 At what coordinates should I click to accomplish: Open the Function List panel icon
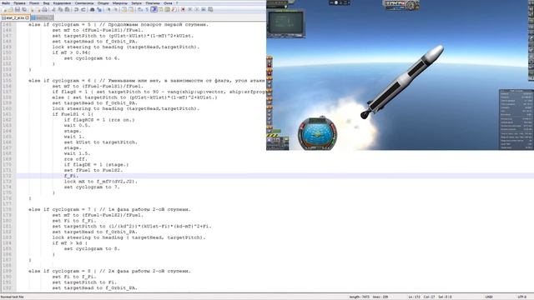point(174,9)
